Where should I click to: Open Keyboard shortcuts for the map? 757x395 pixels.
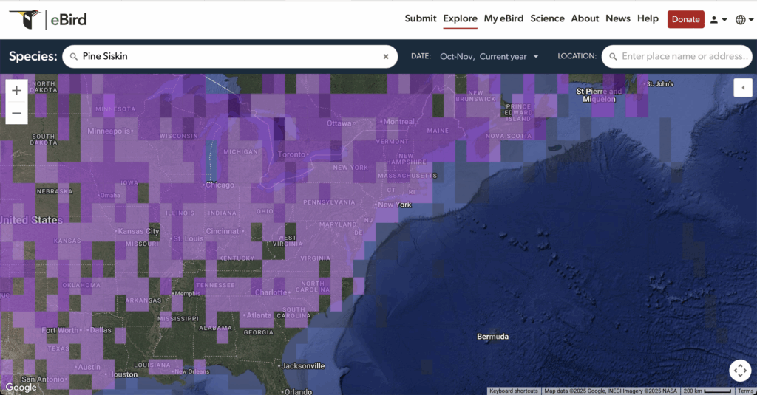(x=513, y=391)
